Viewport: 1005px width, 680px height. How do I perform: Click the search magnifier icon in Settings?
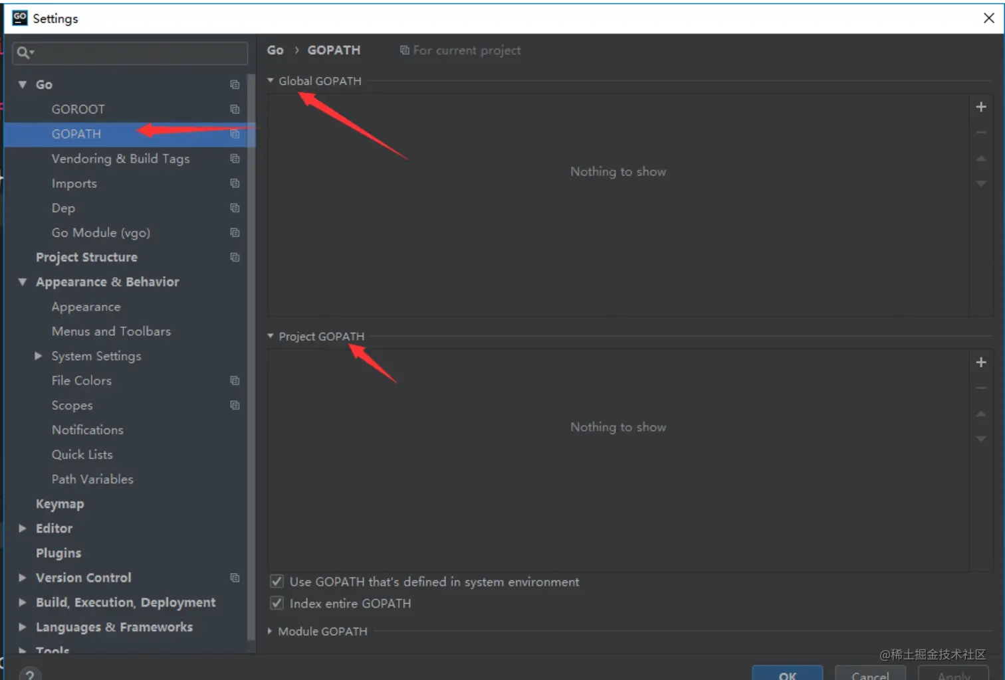pos(25,52)
